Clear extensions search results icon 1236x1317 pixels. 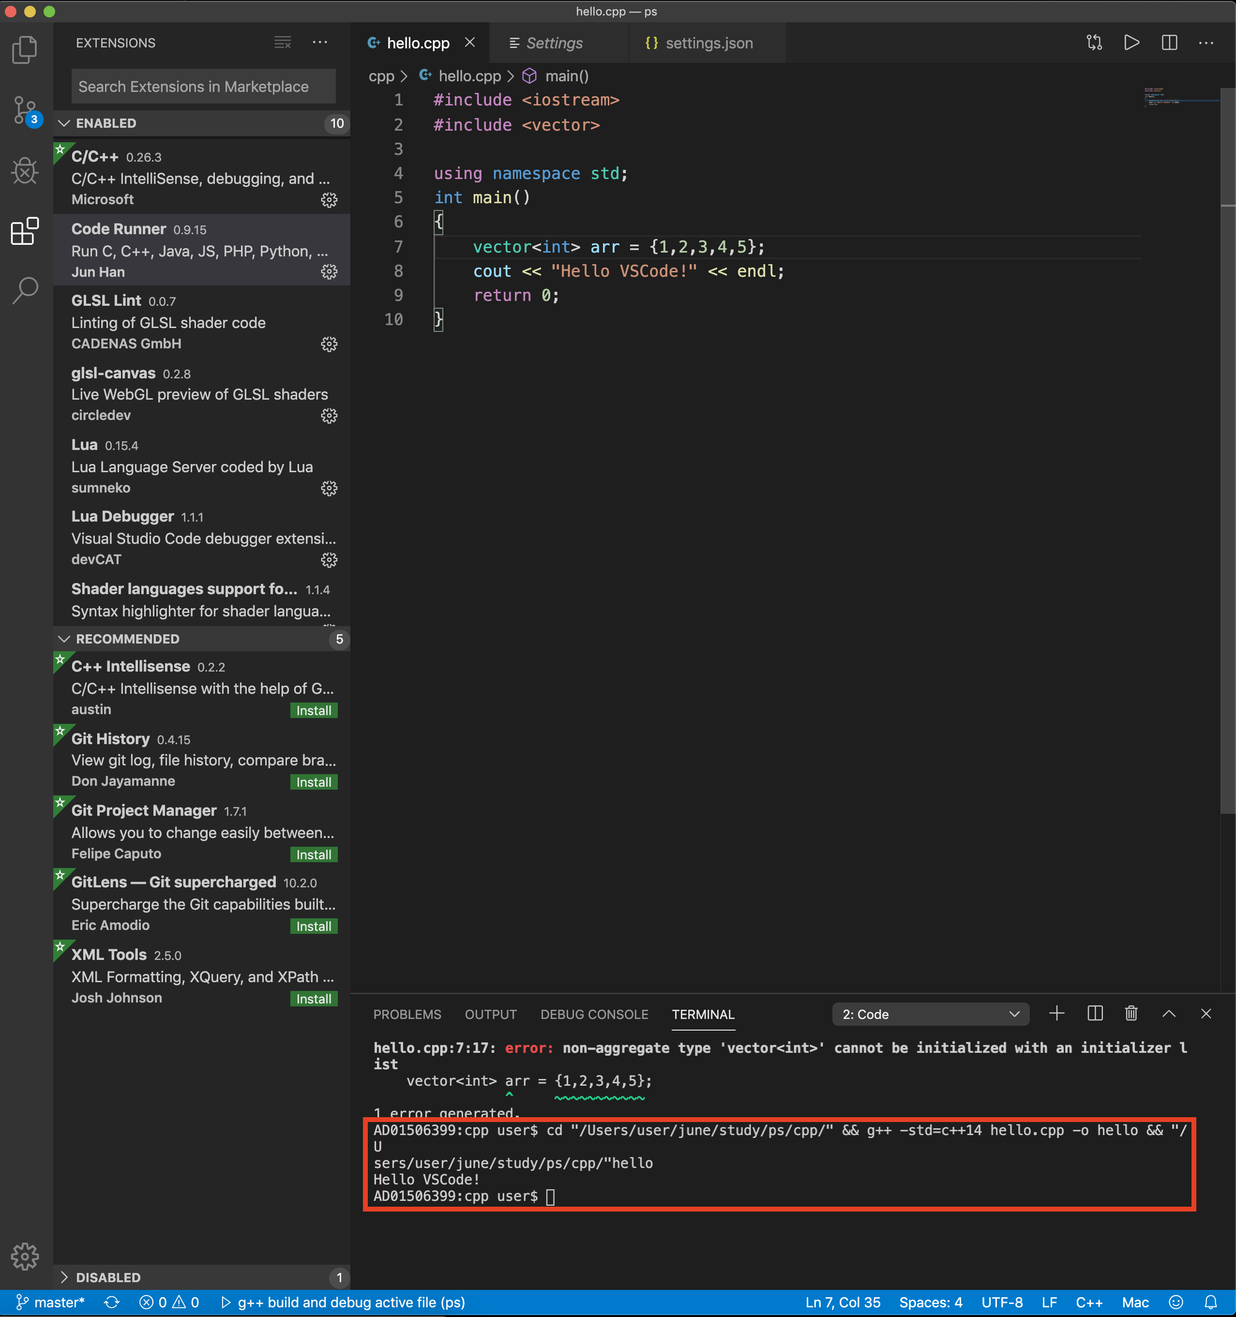[x=282, y=43]
